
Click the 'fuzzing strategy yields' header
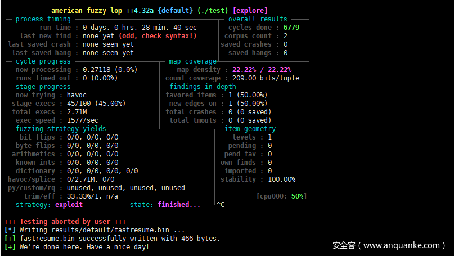pyautogui.click(x=61, y=129)
